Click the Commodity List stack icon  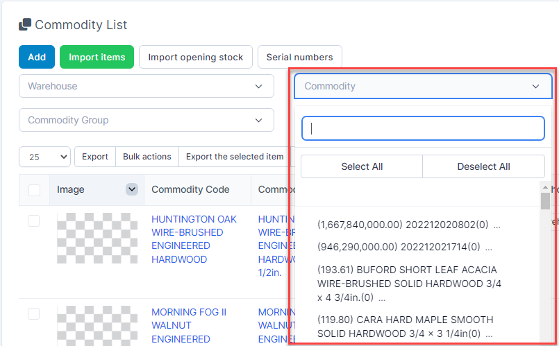coord(25,25)
